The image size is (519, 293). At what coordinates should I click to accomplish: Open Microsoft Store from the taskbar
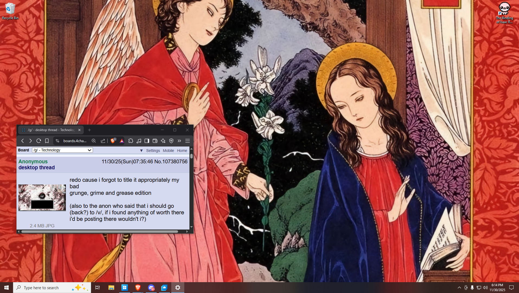click(124, 288)
